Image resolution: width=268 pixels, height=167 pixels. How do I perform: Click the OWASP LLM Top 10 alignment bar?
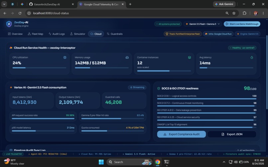206,127
